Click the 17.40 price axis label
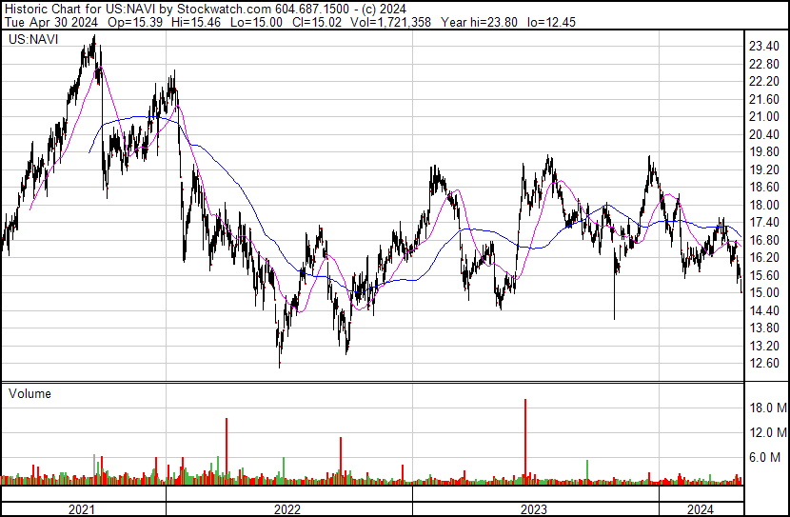Screen dimensions: 790x517 tap(764, 222)
